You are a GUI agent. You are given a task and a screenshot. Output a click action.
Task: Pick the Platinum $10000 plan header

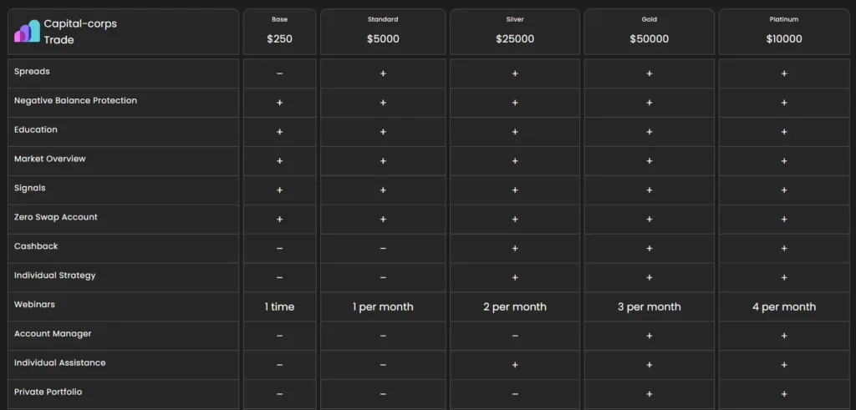784,32
